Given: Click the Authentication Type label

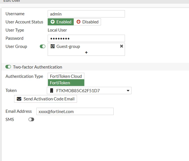Looking at the screenshot, I should [x=24, y=76].
